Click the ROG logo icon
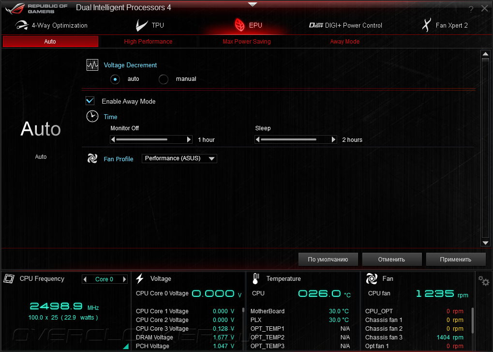 pos(15,9)
